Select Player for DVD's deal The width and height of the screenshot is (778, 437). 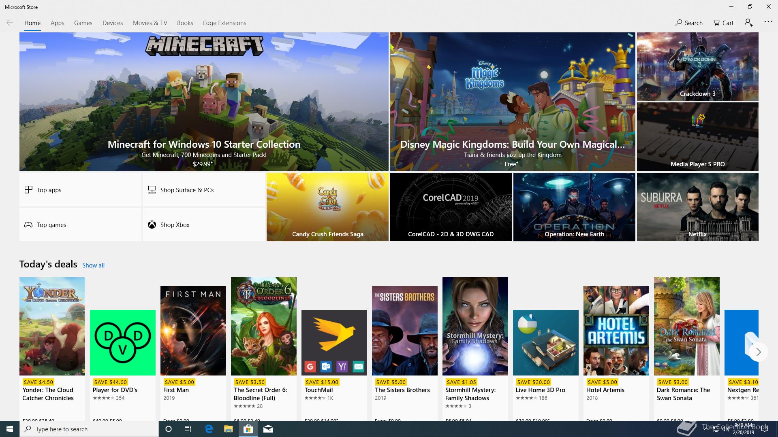(122, 343)
